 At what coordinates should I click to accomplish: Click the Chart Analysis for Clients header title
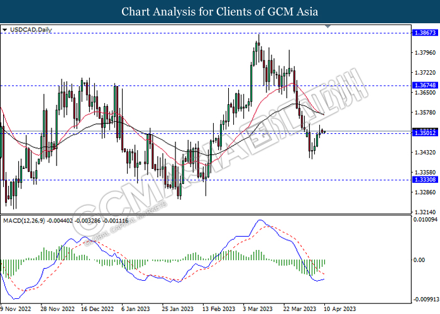pos(220,12)
